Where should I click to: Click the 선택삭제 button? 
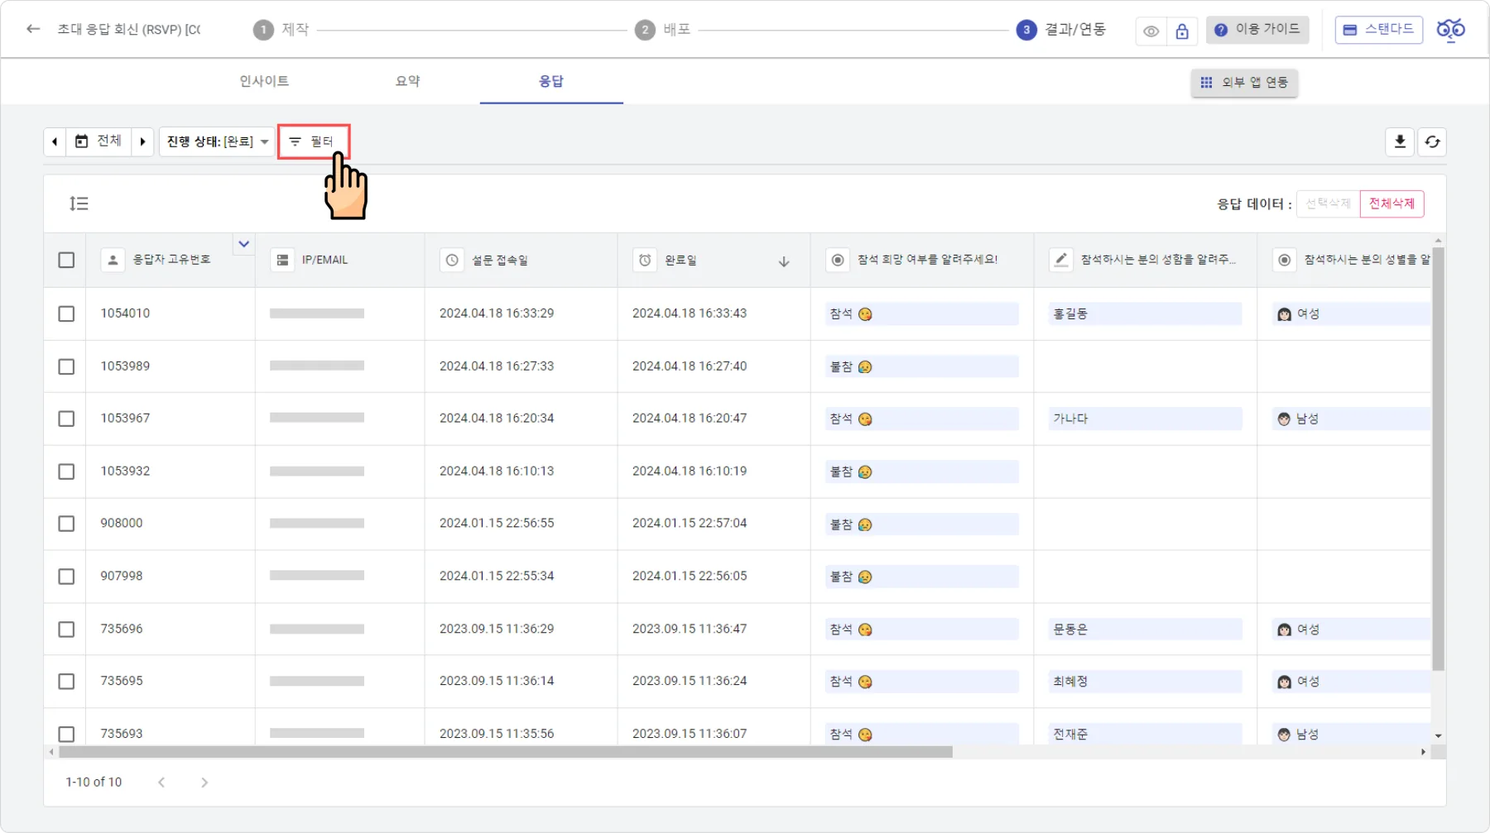pos(1328,203)
